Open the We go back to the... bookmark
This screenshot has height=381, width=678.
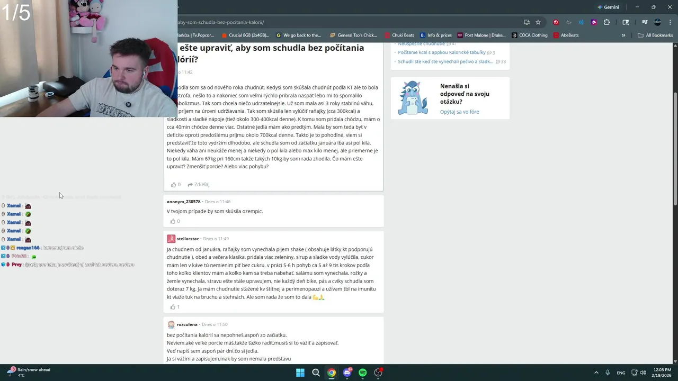[299, 35]
